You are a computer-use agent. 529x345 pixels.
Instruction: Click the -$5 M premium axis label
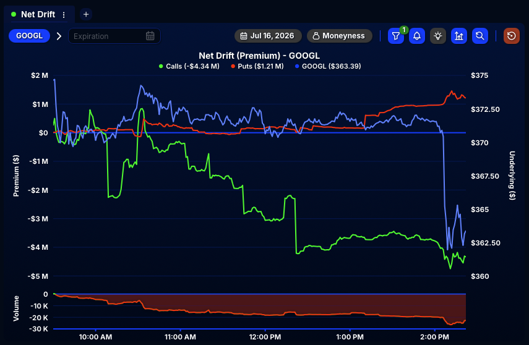tap(38, 276)
